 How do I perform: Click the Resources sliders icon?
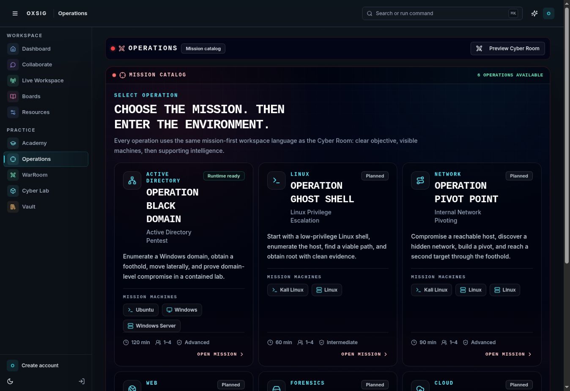(13, 112)
